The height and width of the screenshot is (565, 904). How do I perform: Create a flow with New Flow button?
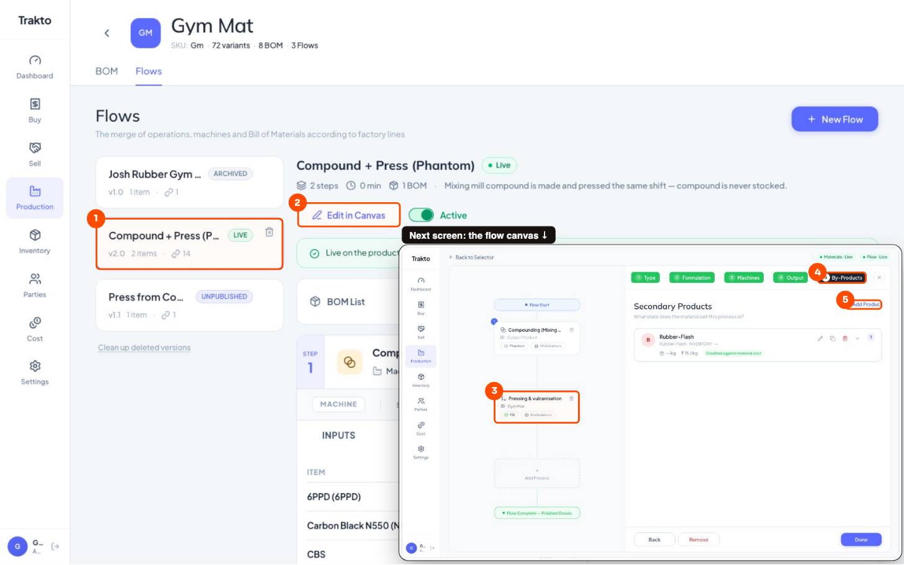pyautogui.click(x=834, y=119)
